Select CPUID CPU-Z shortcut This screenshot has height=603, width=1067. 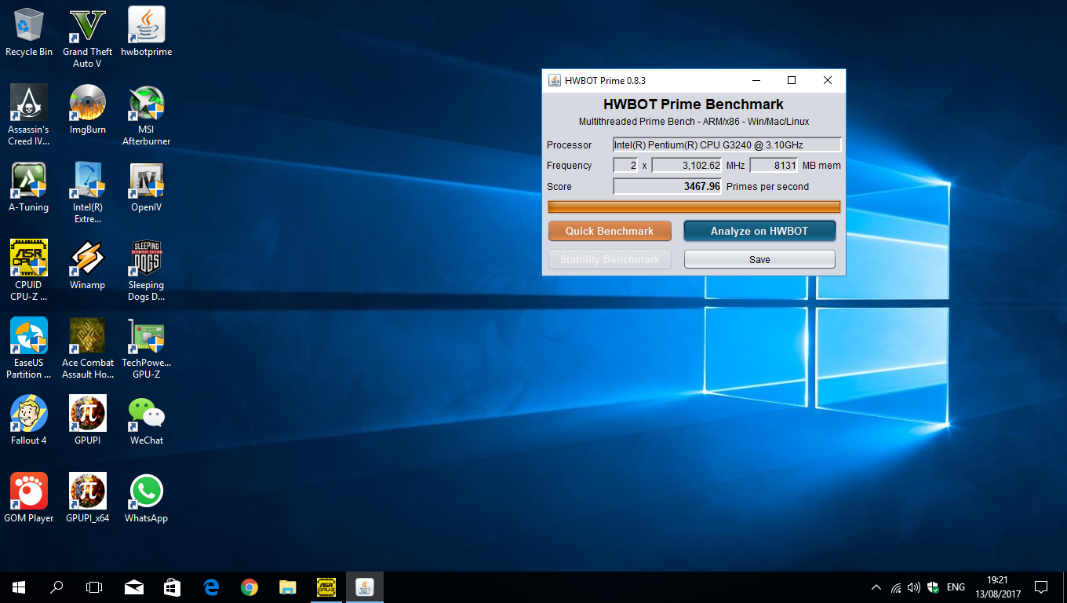(x=29, y=271)
